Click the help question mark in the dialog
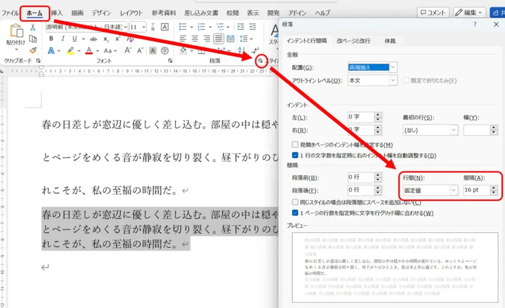Screen dimensions: 505x308 (475, 25)
